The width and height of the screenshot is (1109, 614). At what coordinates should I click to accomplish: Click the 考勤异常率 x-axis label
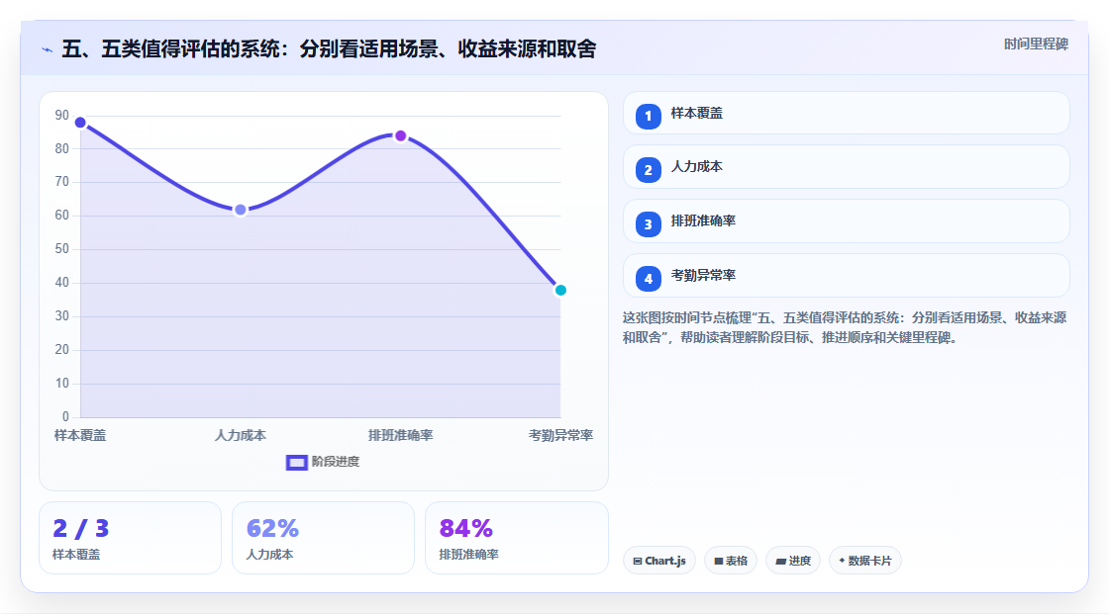[x=560, y=435]
